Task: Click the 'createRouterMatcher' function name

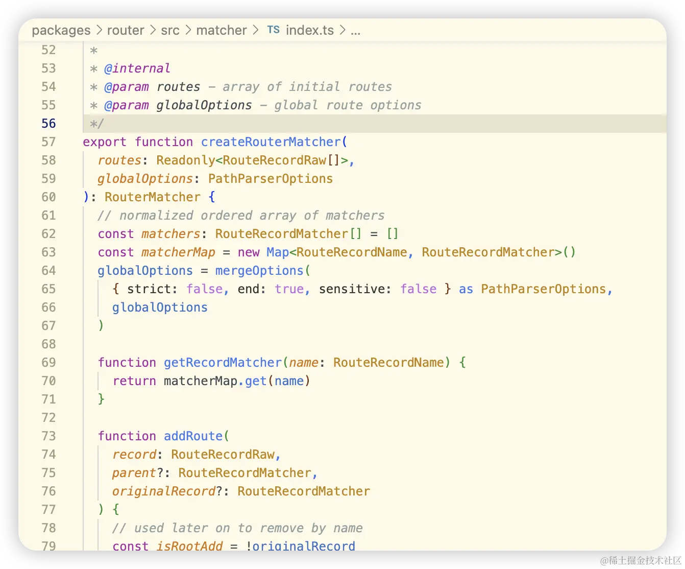Action: (x=271, y=142)
